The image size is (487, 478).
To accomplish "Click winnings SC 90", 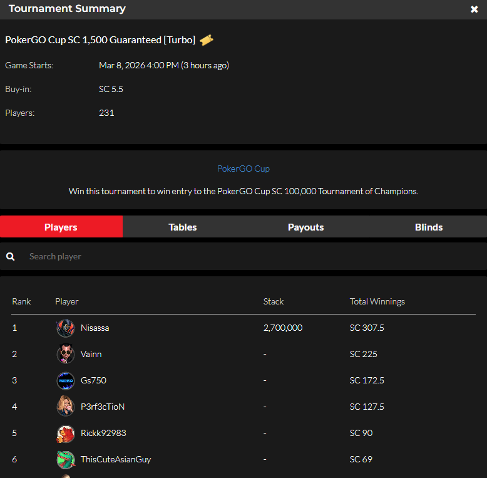I will tap(361, 433).
